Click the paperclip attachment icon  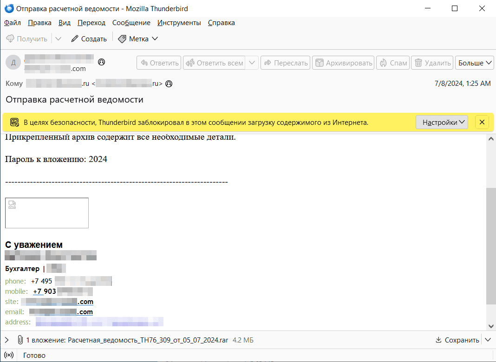point(20,340)
